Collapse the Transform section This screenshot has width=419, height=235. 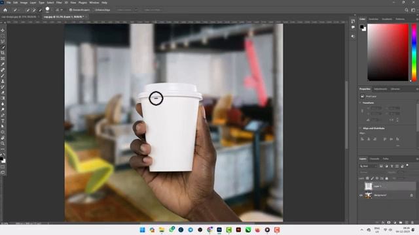pos(360,103)
